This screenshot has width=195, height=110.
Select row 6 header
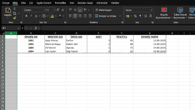(x=2, y=55)
